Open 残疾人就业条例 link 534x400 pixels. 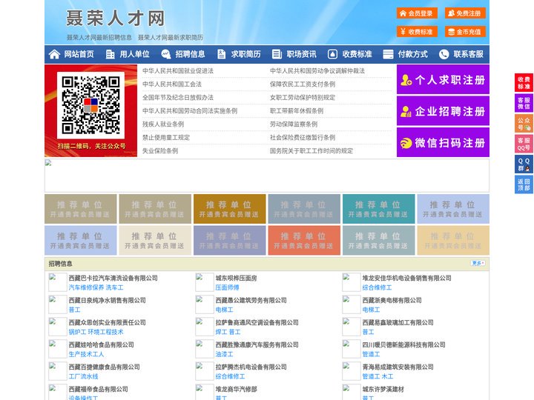click(x=163, y=124)
